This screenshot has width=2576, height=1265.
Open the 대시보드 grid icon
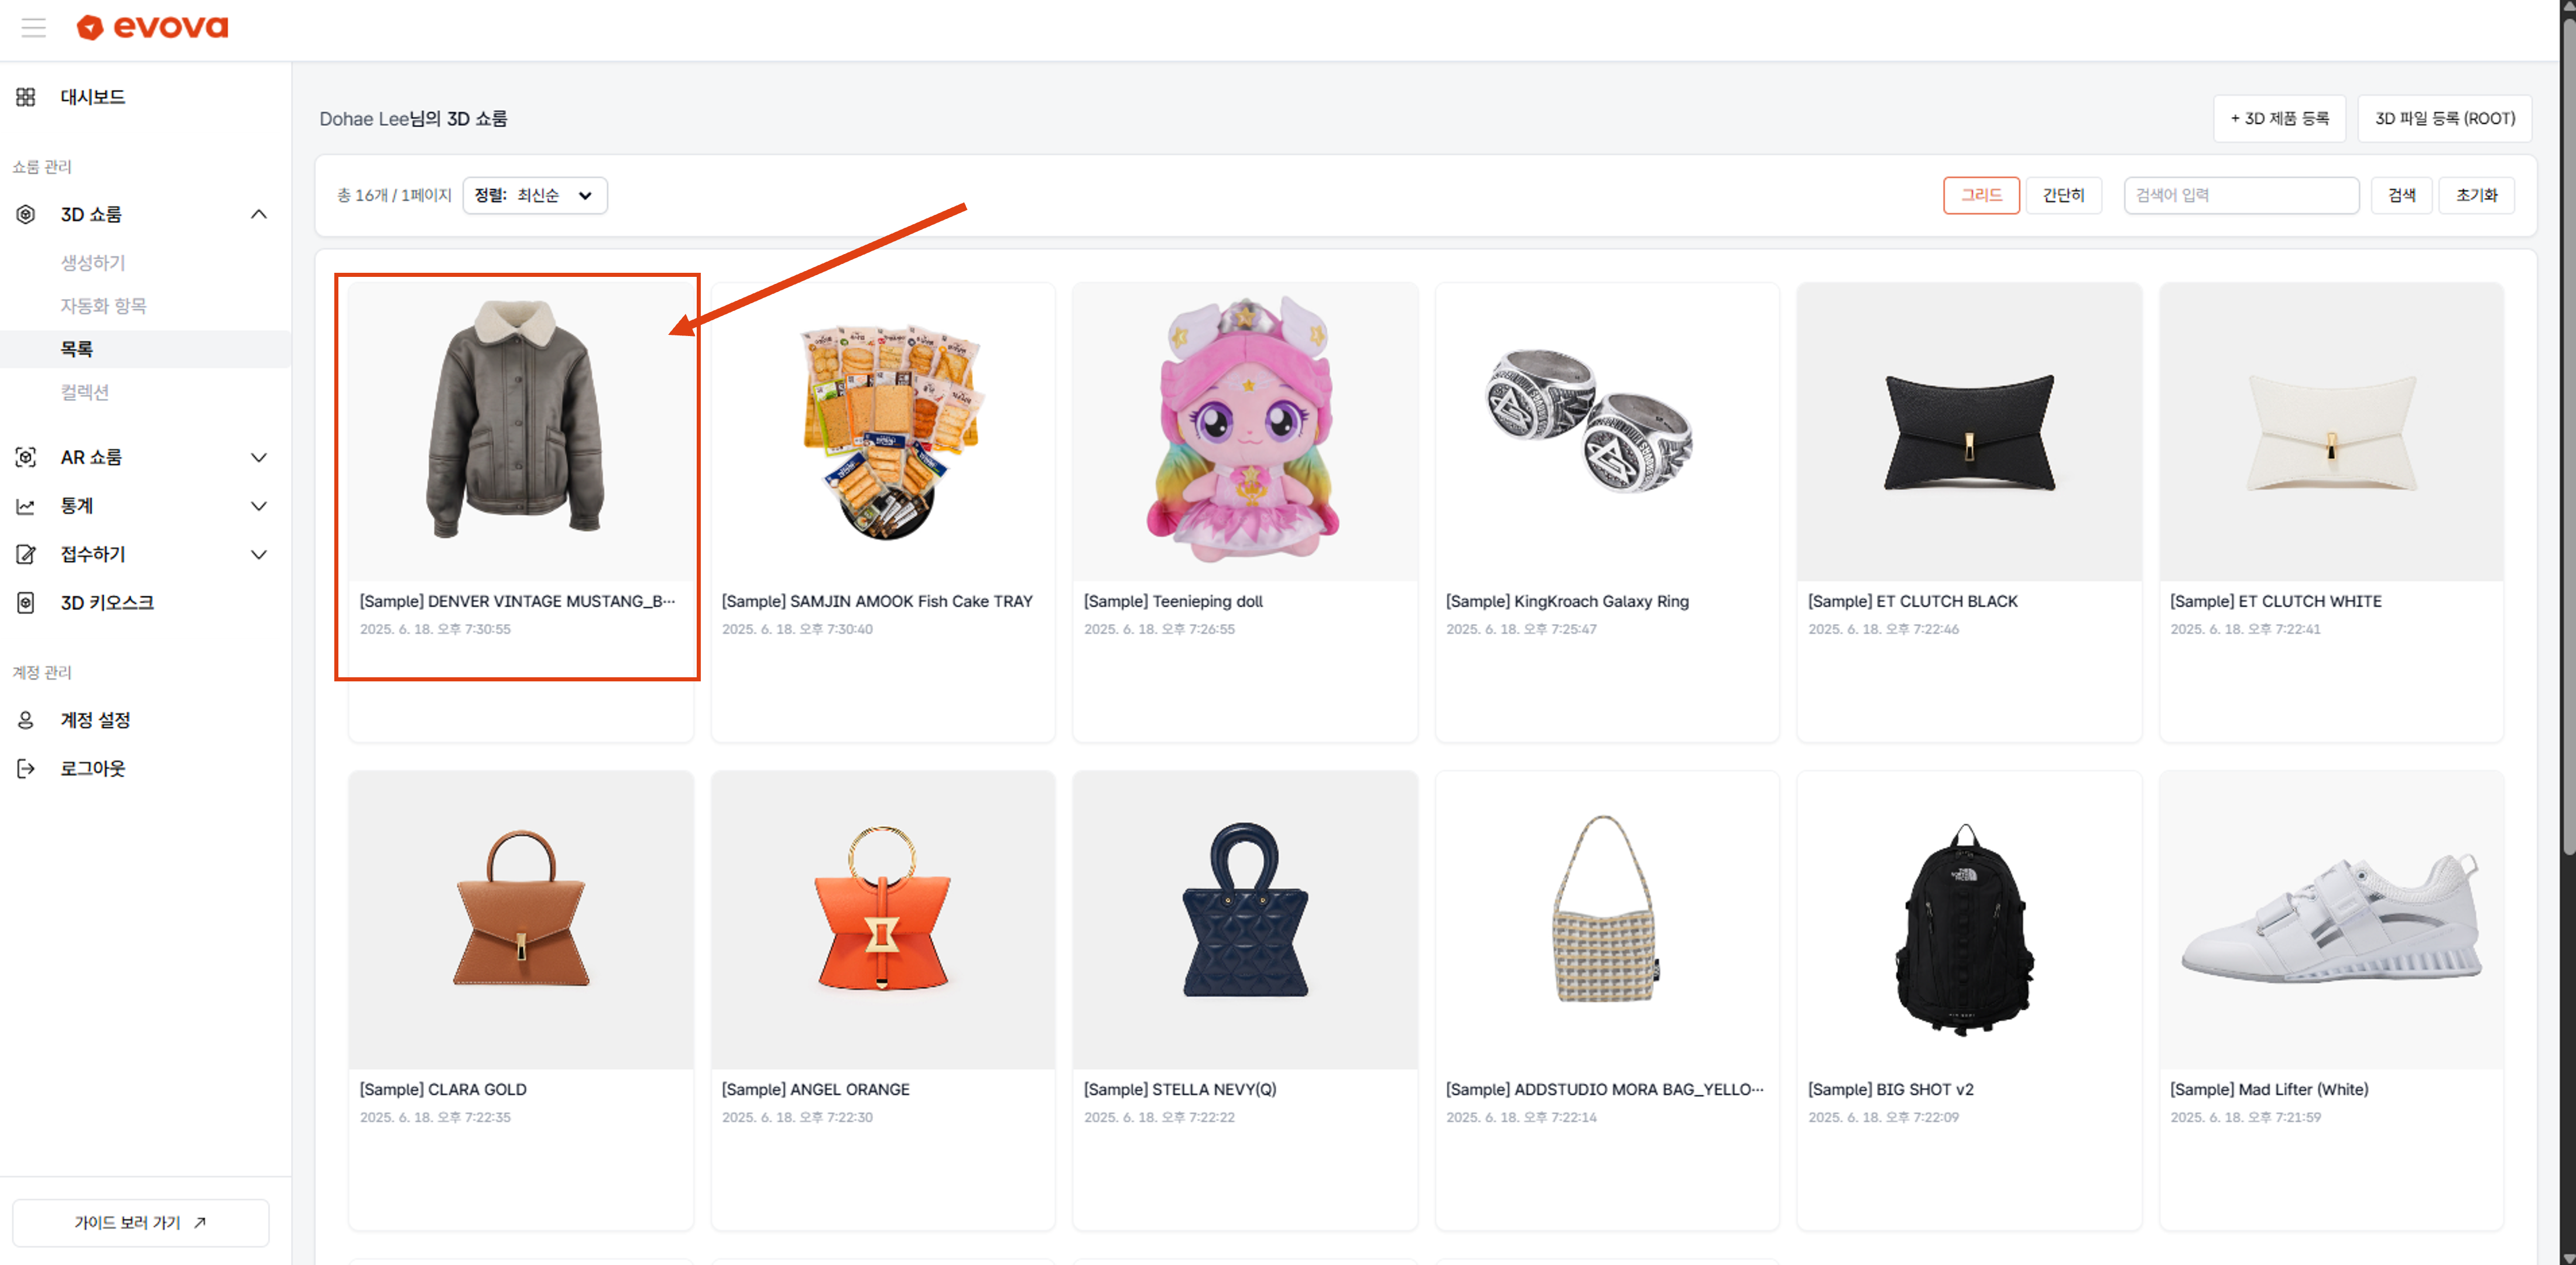(25, 96)
